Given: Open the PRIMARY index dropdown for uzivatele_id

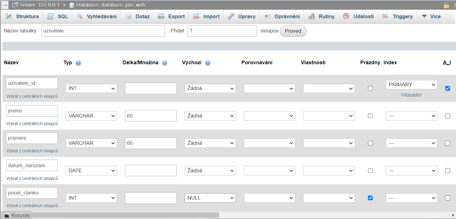Looking at the screenshot, I should 412,85.
